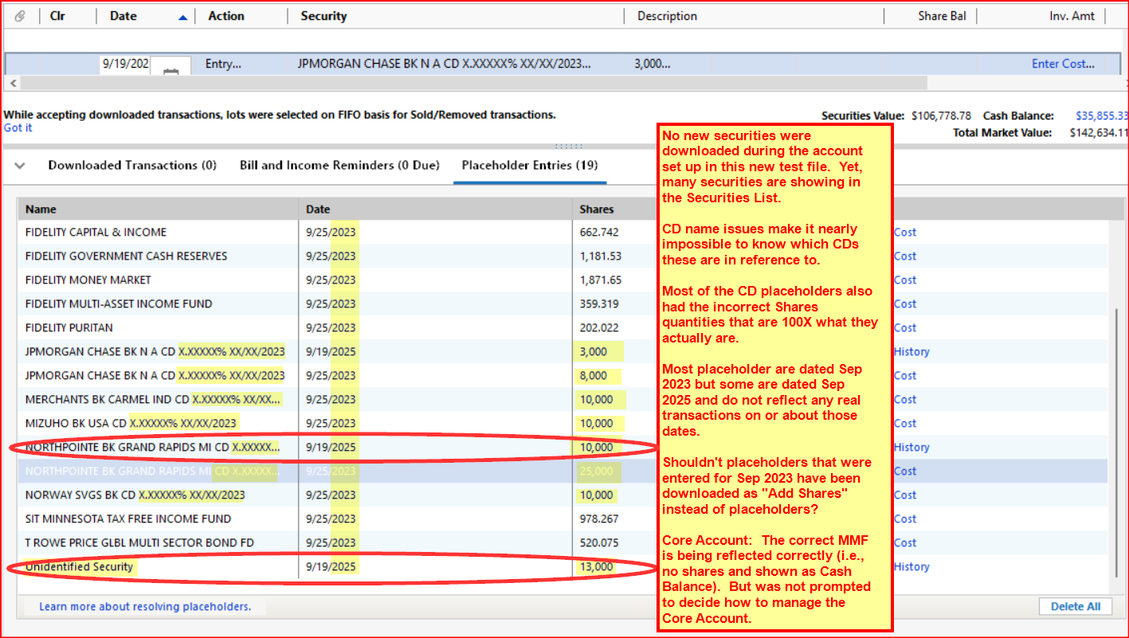Click the Inv. Amt column header
This screenshot has height=638, width=1129.
pos(1072,16)
